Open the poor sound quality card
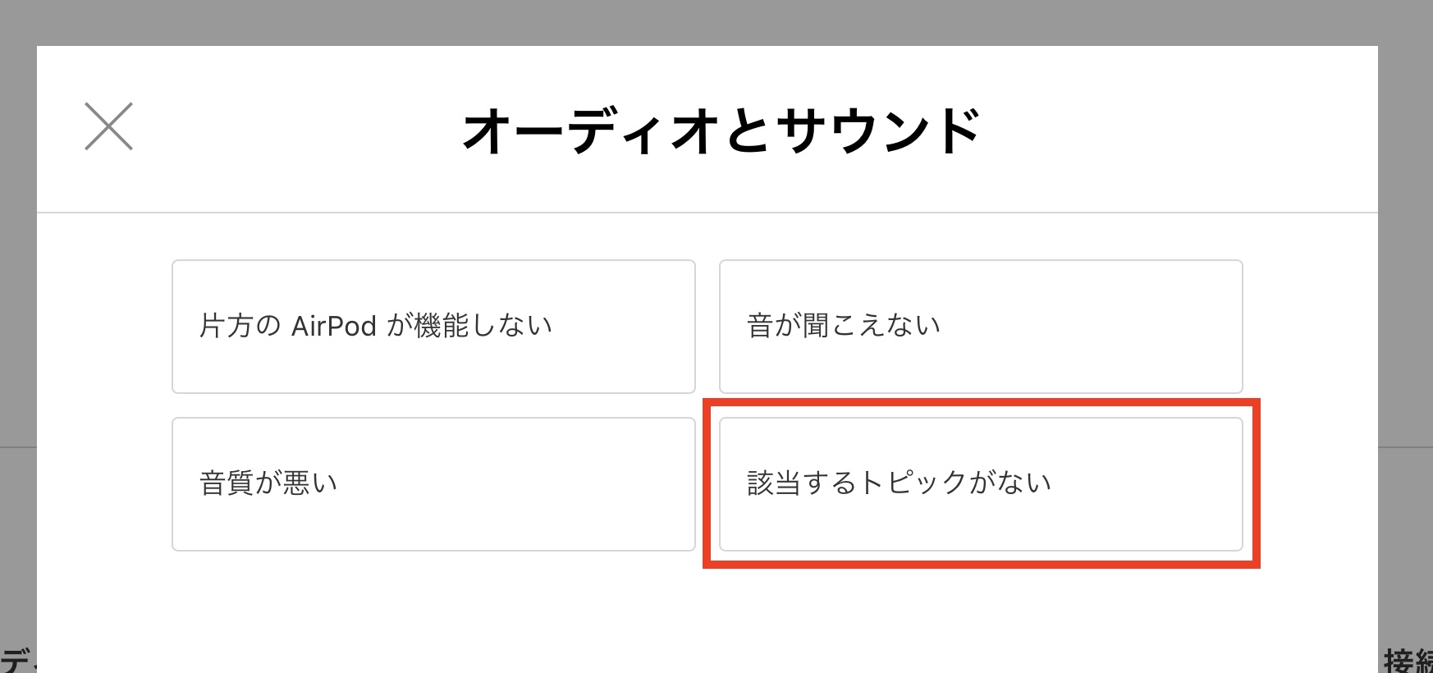 (433, 484)
